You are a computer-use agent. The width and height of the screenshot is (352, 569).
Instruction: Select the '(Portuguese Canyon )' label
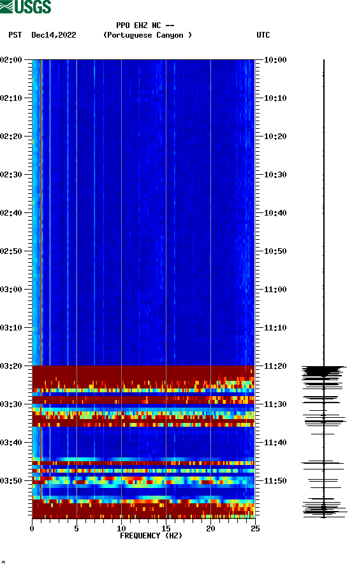click(x=147, y=35)
